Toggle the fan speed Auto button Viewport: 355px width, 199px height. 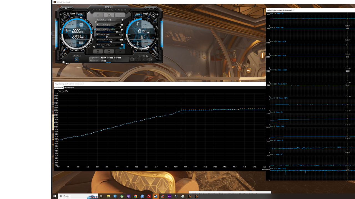[123, 48]
